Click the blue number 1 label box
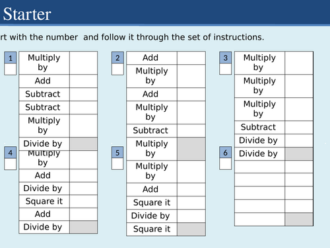Image resolution: width=330 pixels, height=248 pixels. pyautogui.click(x=11, y=58)
